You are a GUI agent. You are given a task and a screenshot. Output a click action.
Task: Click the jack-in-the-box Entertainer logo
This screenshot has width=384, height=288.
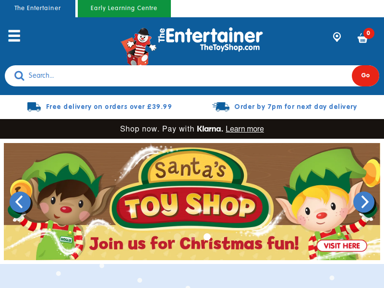pyautogui.click(x=192, y=46)
